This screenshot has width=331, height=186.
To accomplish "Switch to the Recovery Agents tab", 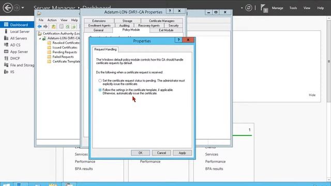I will pyautogui.click(x=149, y=25).
